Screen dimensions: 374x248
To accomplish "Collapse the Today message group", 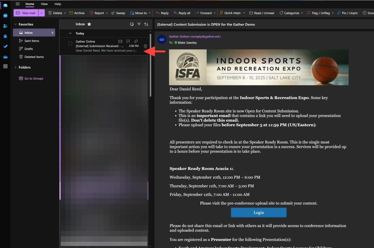I will (x=70, y=33).
